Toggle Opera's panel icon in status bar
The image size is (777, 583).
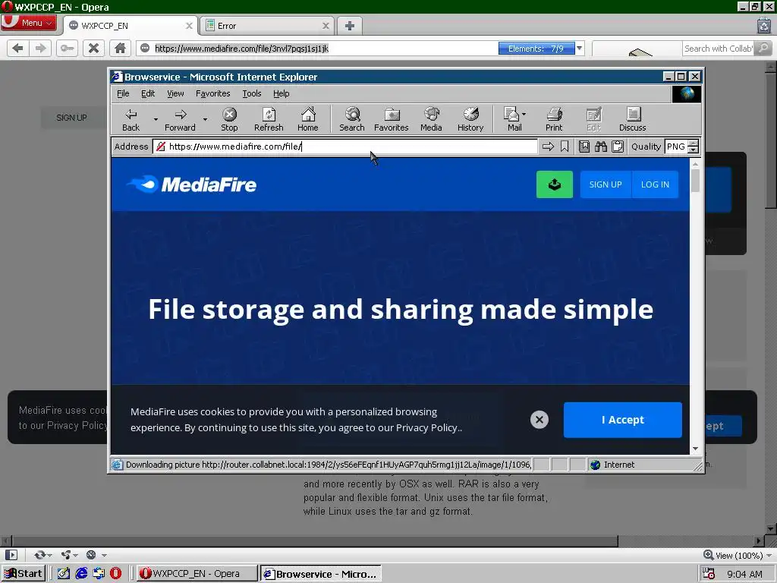pos(11,555)
